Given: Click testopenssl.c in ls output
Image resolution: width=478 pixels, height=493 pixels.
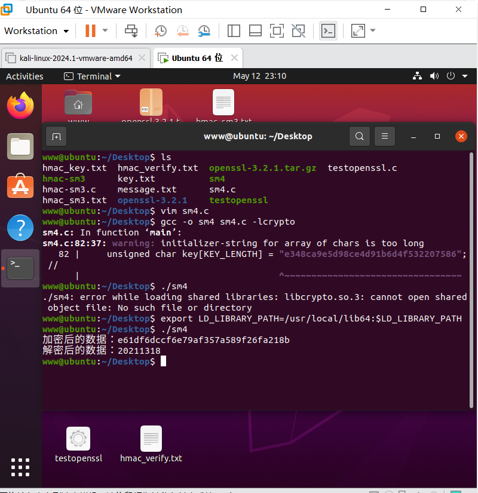Looking at the screenshot, I should point(362,168).
